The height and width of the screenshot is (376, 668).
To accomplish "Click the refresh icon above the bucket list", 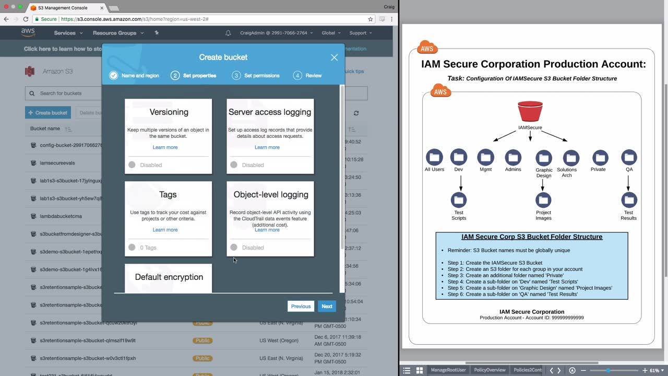I will (356, 113).
